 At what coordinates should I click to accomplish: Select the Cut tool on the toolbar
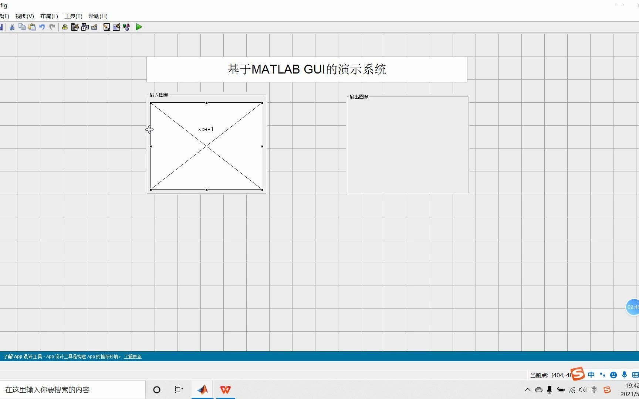click(12, 27)
